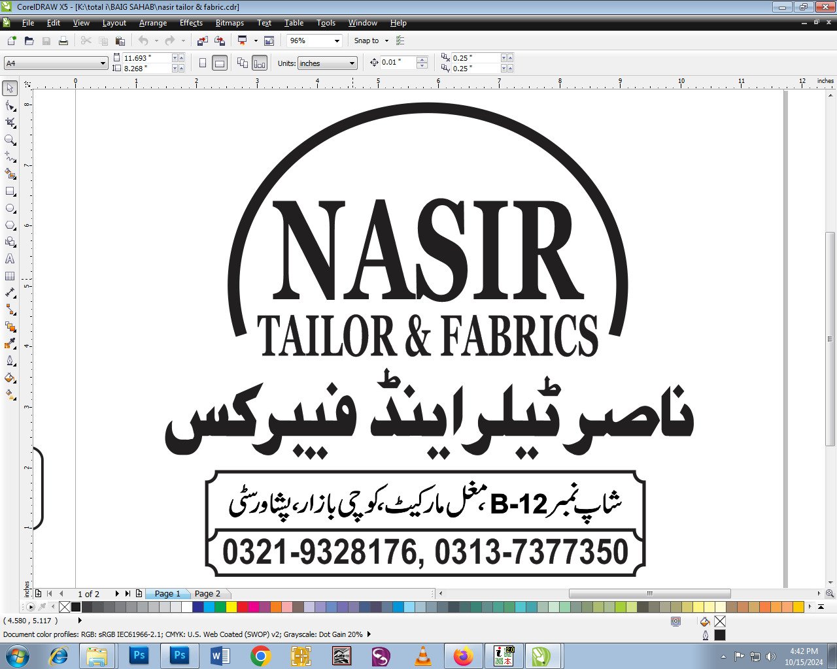The height and width of the screenshot is (669, 837).
Task: Select the Rectangle tool
Action: [x=10, y=191]
